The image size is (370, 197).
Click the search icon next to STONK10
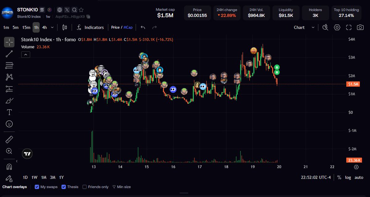coord(74,10)
